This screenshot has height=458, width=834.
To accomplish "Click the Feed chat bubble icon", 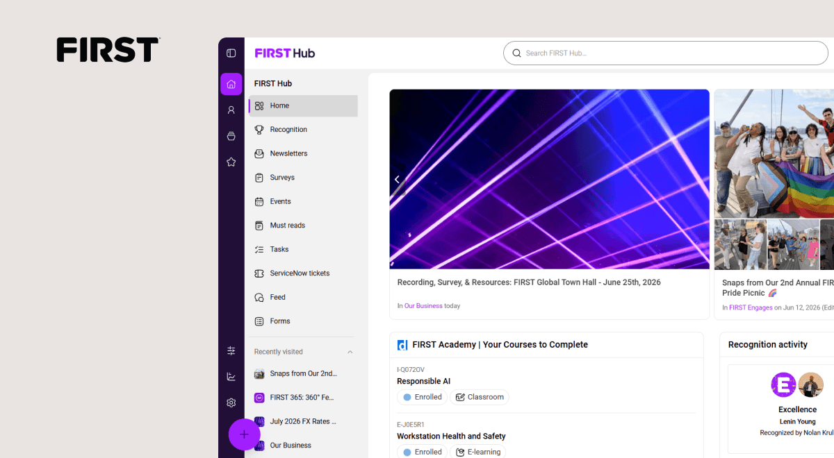I will click(259, 297).
